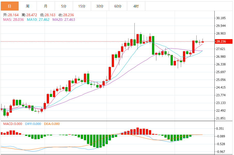Click the closing price 收:28.236
The height and width of the screenshot is (155, 234).
66,15
